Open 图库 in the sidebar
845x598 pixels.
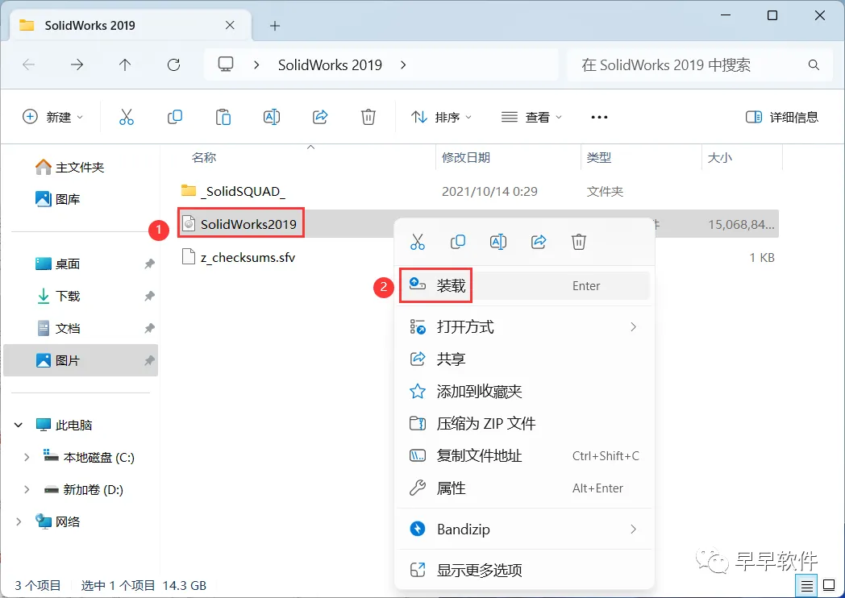click(58, 199)
